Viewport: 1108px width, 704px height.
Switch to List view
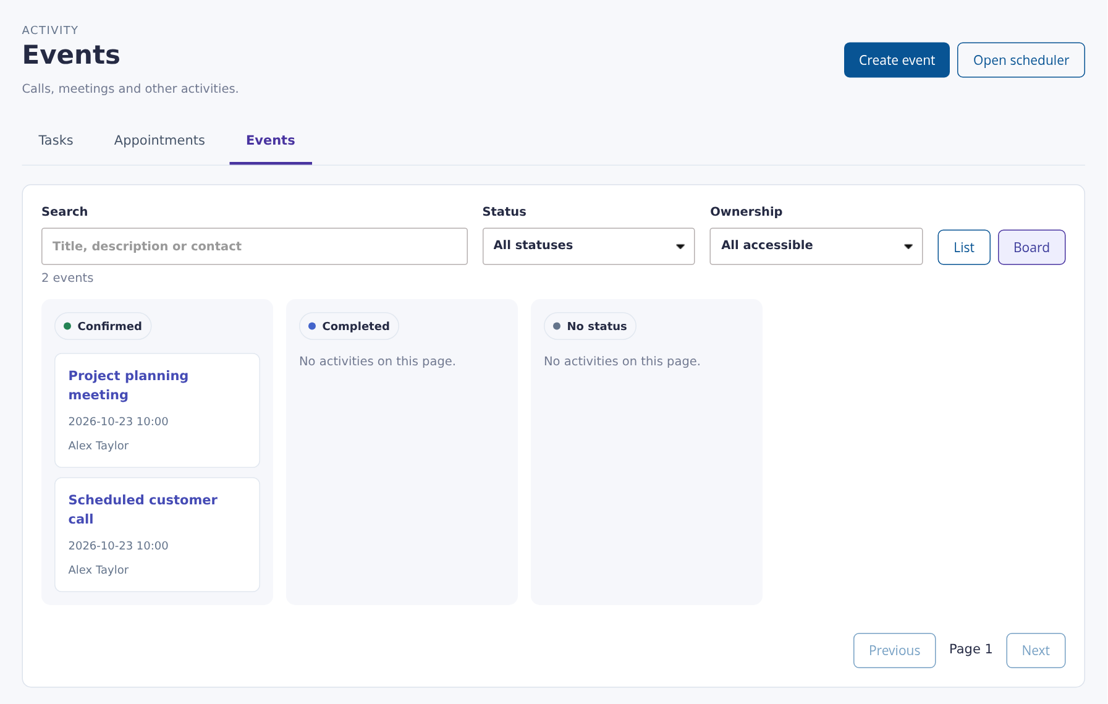964,247
